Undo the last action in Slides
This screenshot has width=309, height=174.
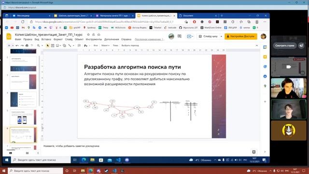17,45
